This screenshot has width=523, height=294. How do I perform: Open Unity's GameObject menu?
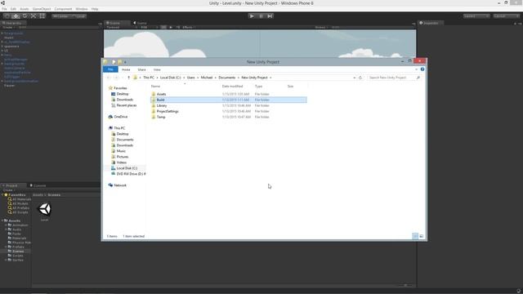tap(42, 9)
